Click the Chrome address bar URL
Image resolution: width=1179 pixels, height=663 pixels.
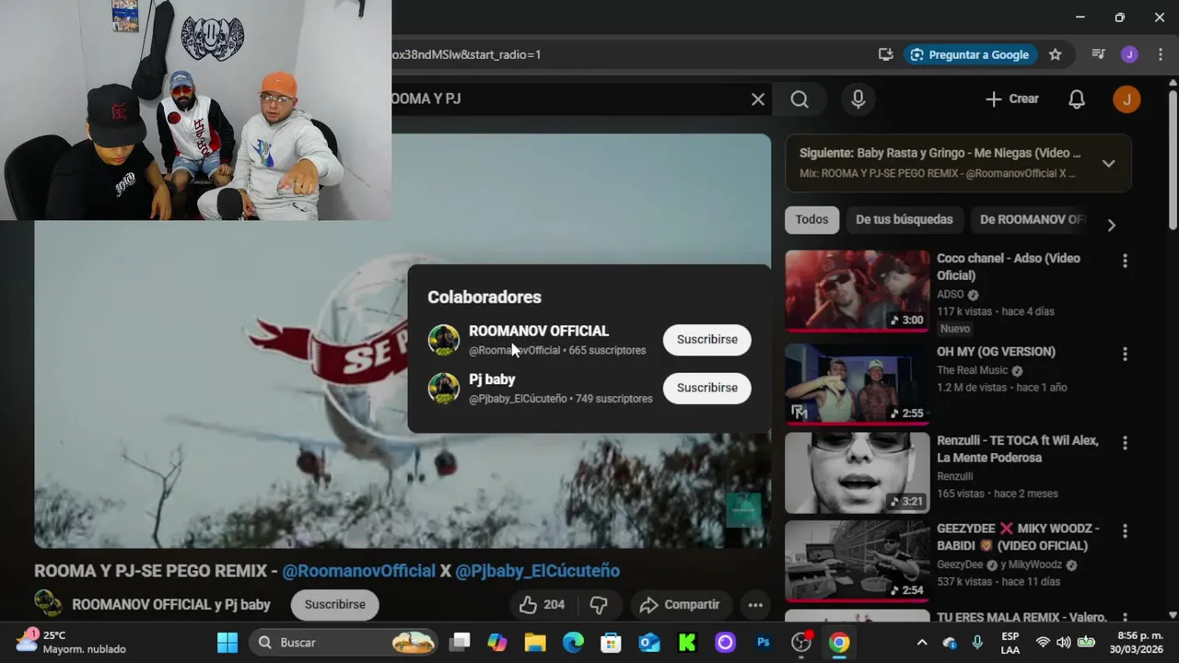click(x=466, y=54)
